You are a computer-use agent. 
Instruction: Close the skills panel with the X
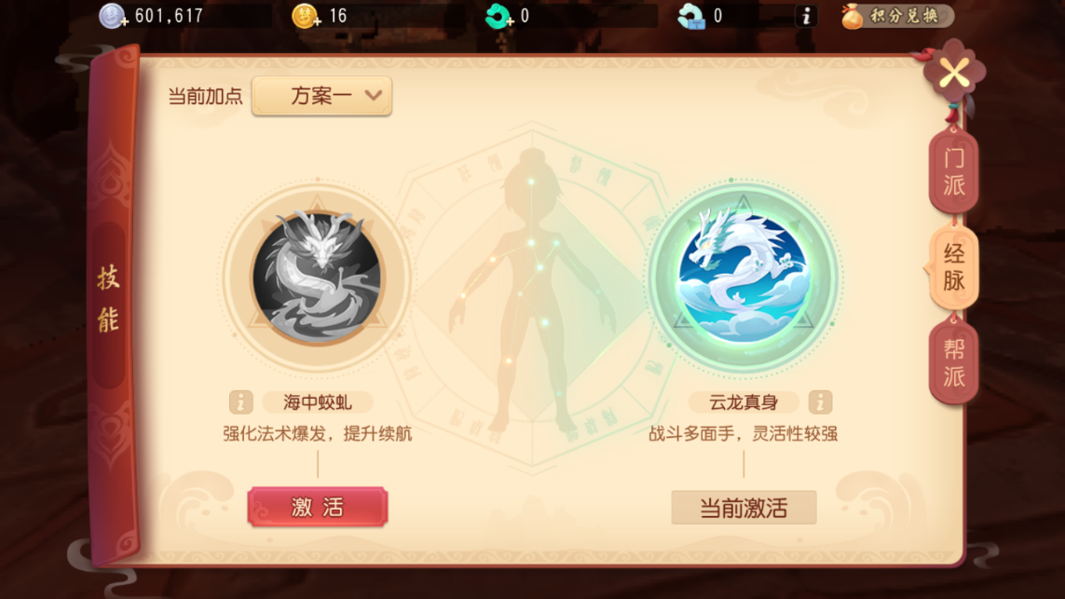point(954,74)
